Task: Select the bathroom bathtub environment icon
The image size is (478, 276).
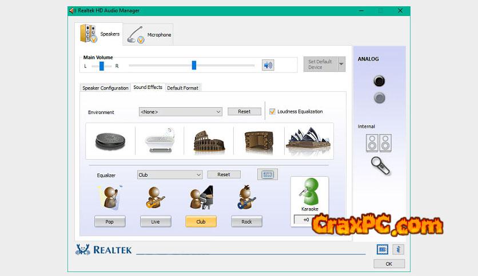Action: tap(160, 141)
